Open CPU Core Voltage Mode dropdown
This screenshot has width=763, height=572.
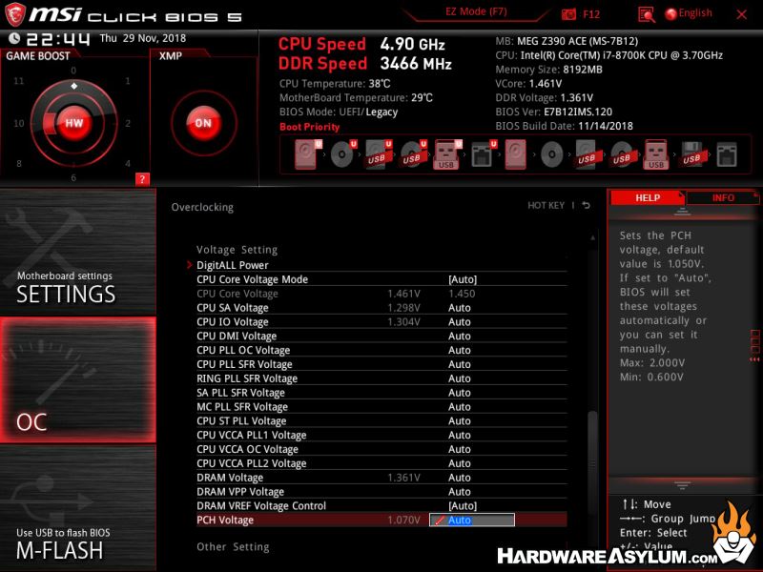[x=463, y=279]
